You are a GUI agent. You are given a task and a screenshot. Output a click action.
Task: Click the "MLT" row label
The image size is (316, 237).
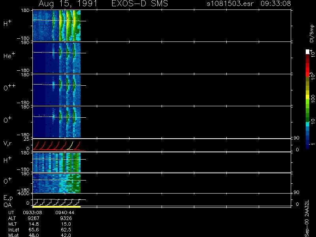click(x=12, y=224)
